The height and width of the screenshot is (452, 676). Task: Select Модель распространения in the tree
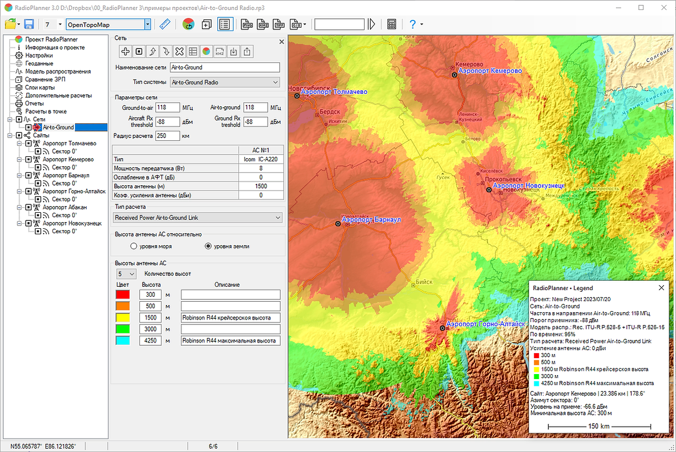click(x=58, y=71)
